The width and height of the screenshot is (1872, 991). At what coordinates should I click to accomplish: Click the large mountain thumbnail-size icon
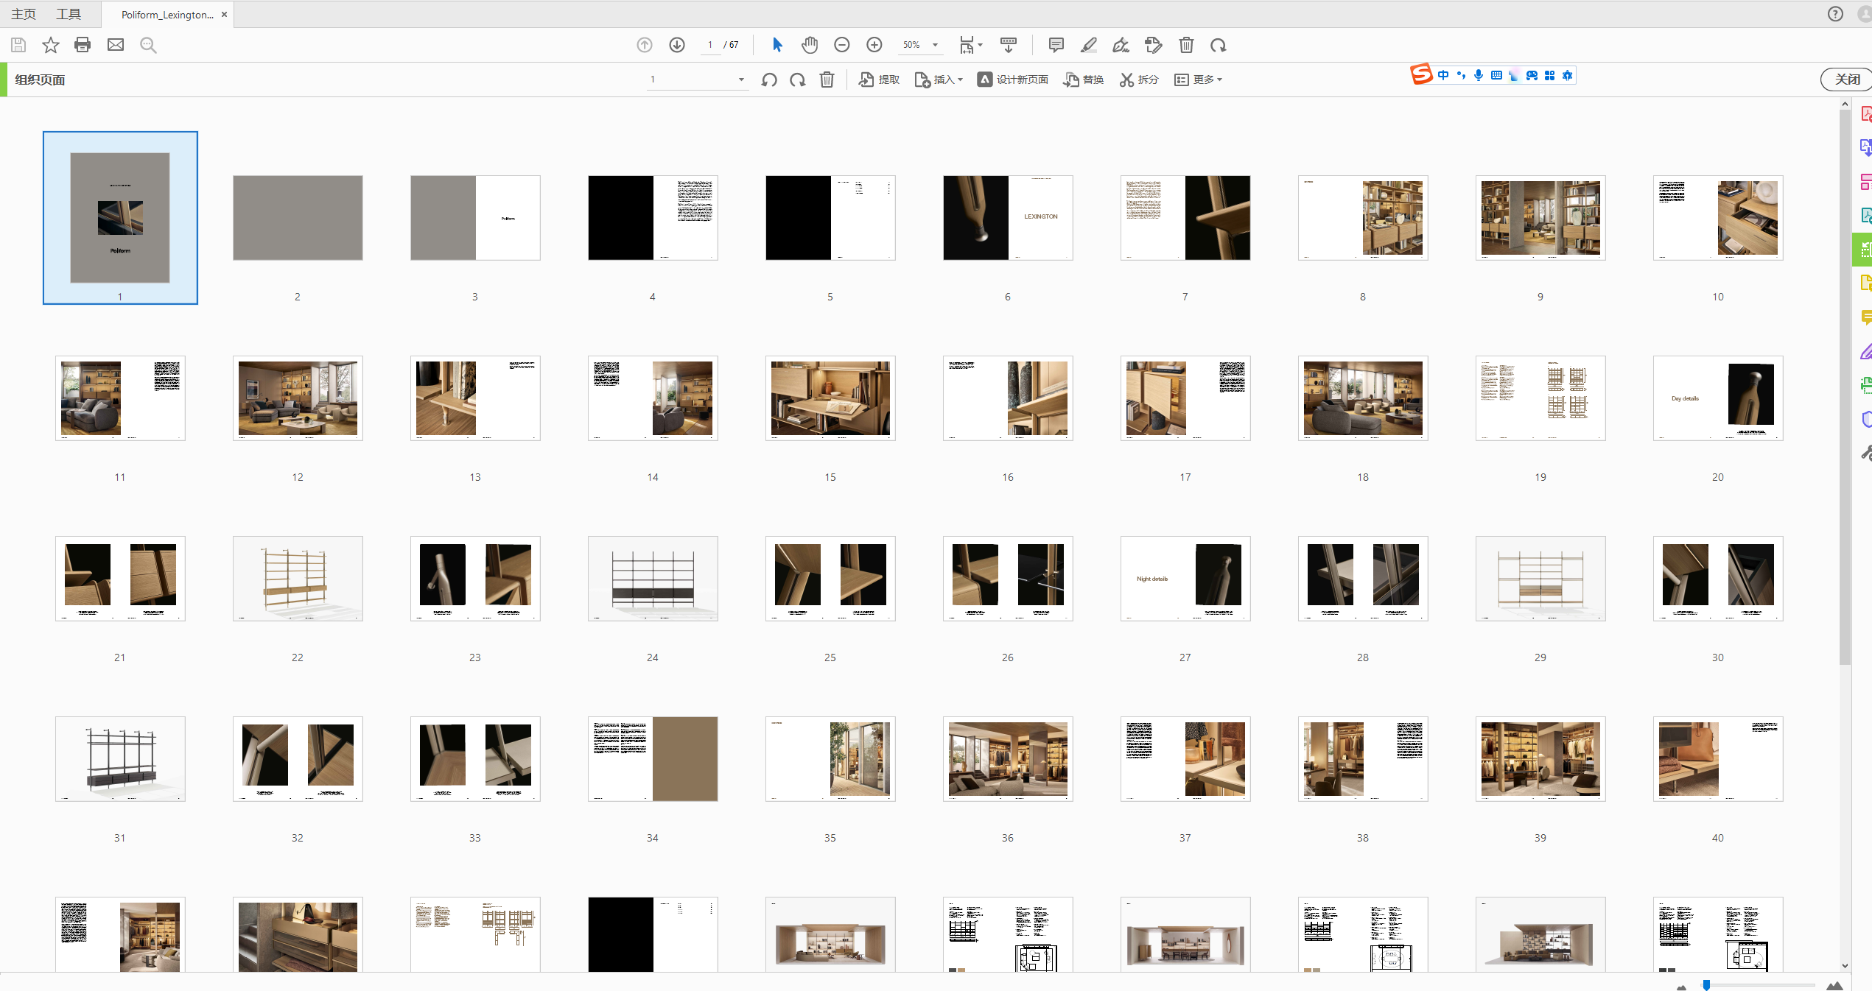click(x=1834, y=986)
